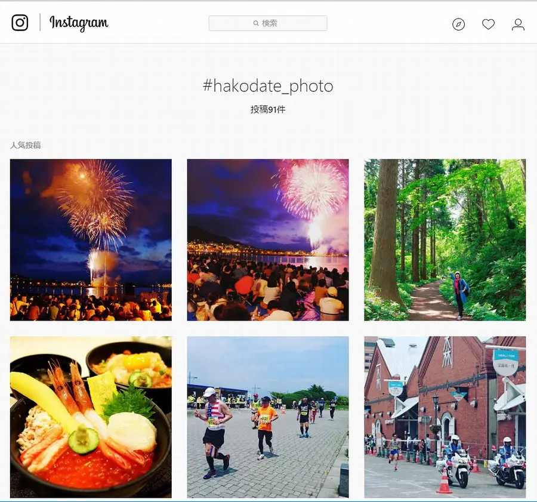537x502 pixels.
Task: Open the marathon runners photo
Action: pos(268,417)
